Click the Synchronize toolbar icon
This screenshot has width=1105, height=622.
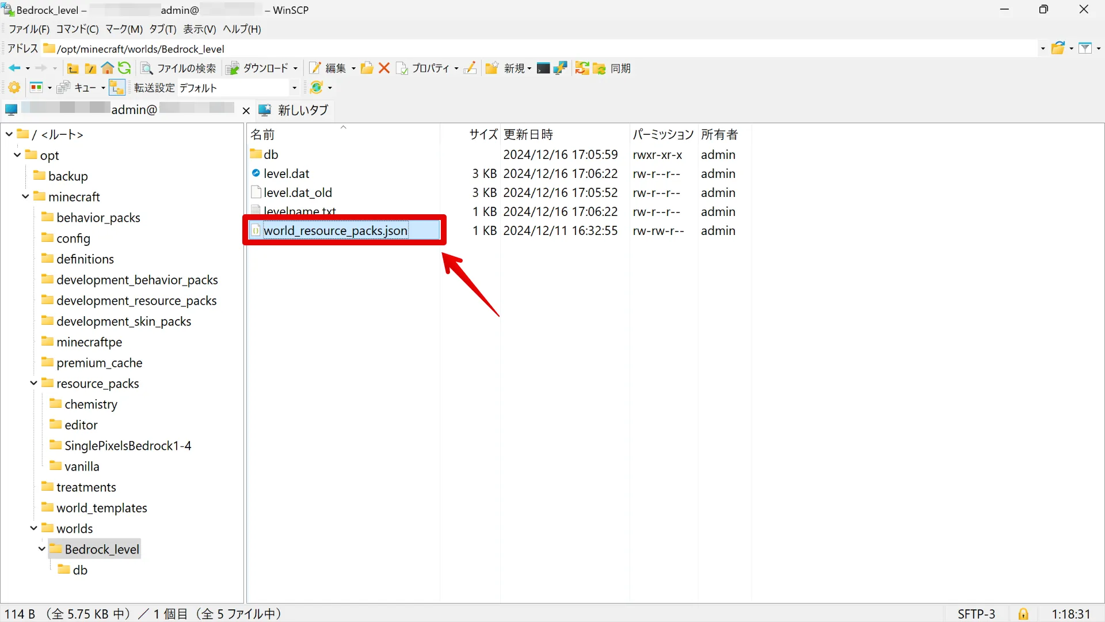[602, 69]
